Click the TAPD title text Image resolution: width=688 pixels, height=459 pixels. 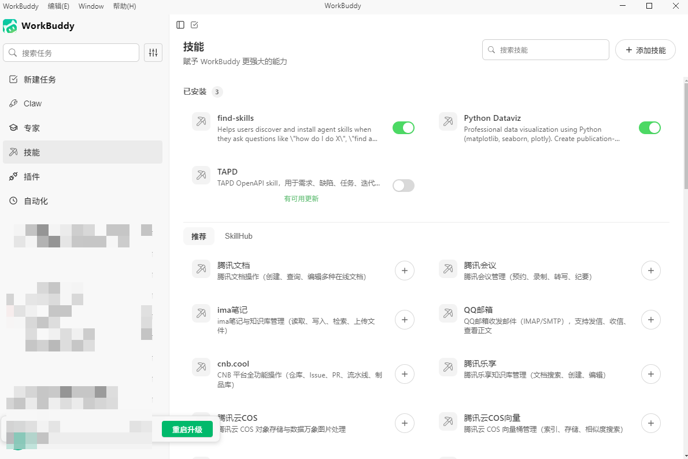(x=227, y=172)
